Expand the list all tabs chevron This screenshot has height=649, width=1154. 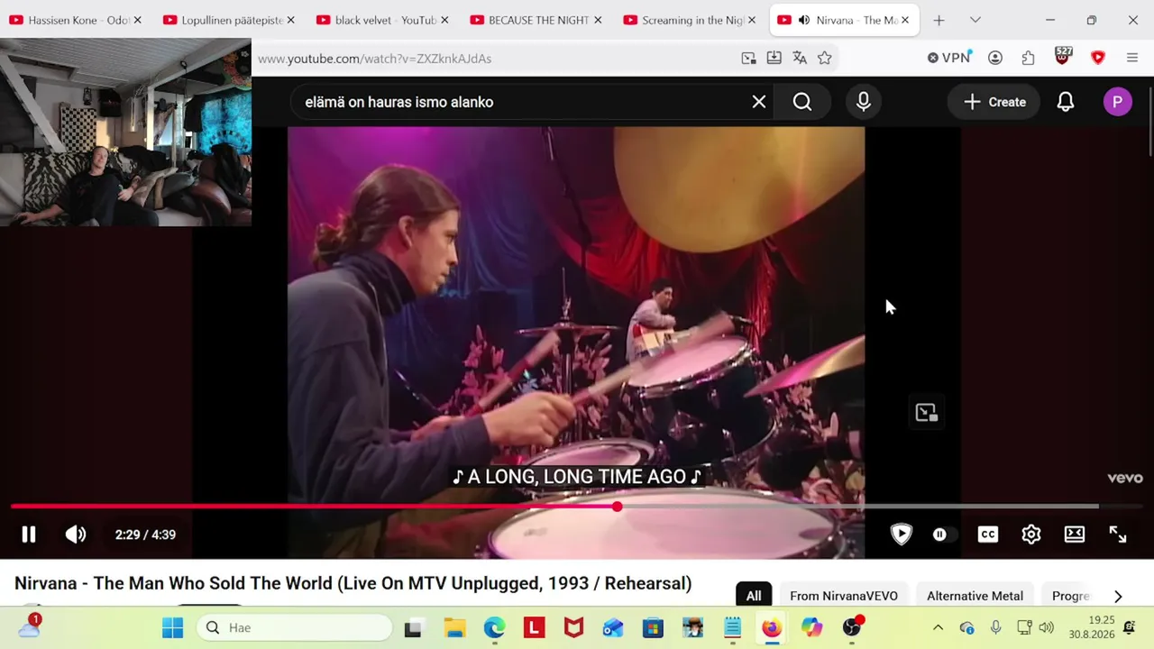click(975, 20)
